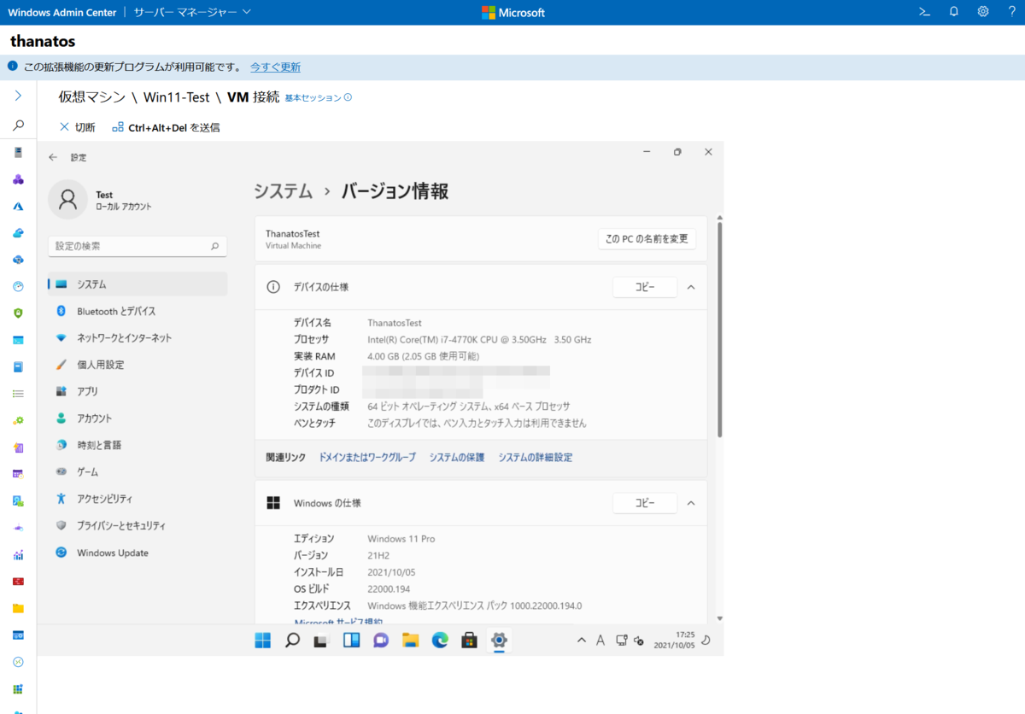
Task: Open システムの保護 link
Action: 457,458
